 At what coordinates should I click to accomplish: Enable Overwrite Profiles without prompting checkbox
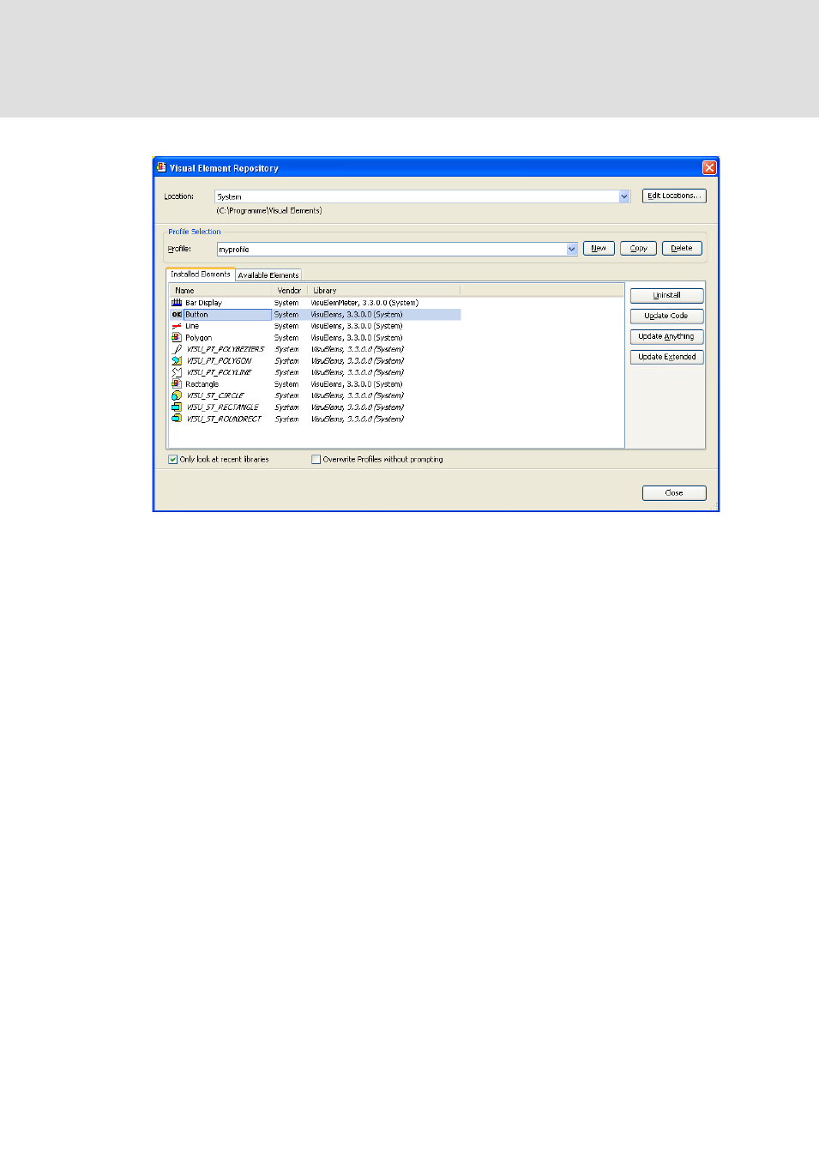(316, 460)
